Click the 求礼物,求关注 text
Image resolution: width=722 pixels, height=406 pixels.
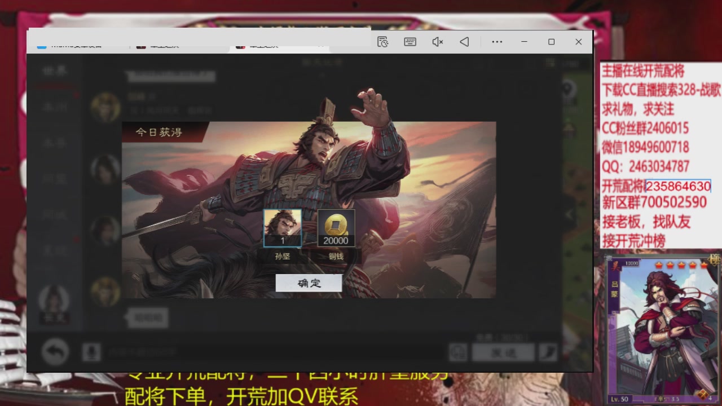coord(638,109)
